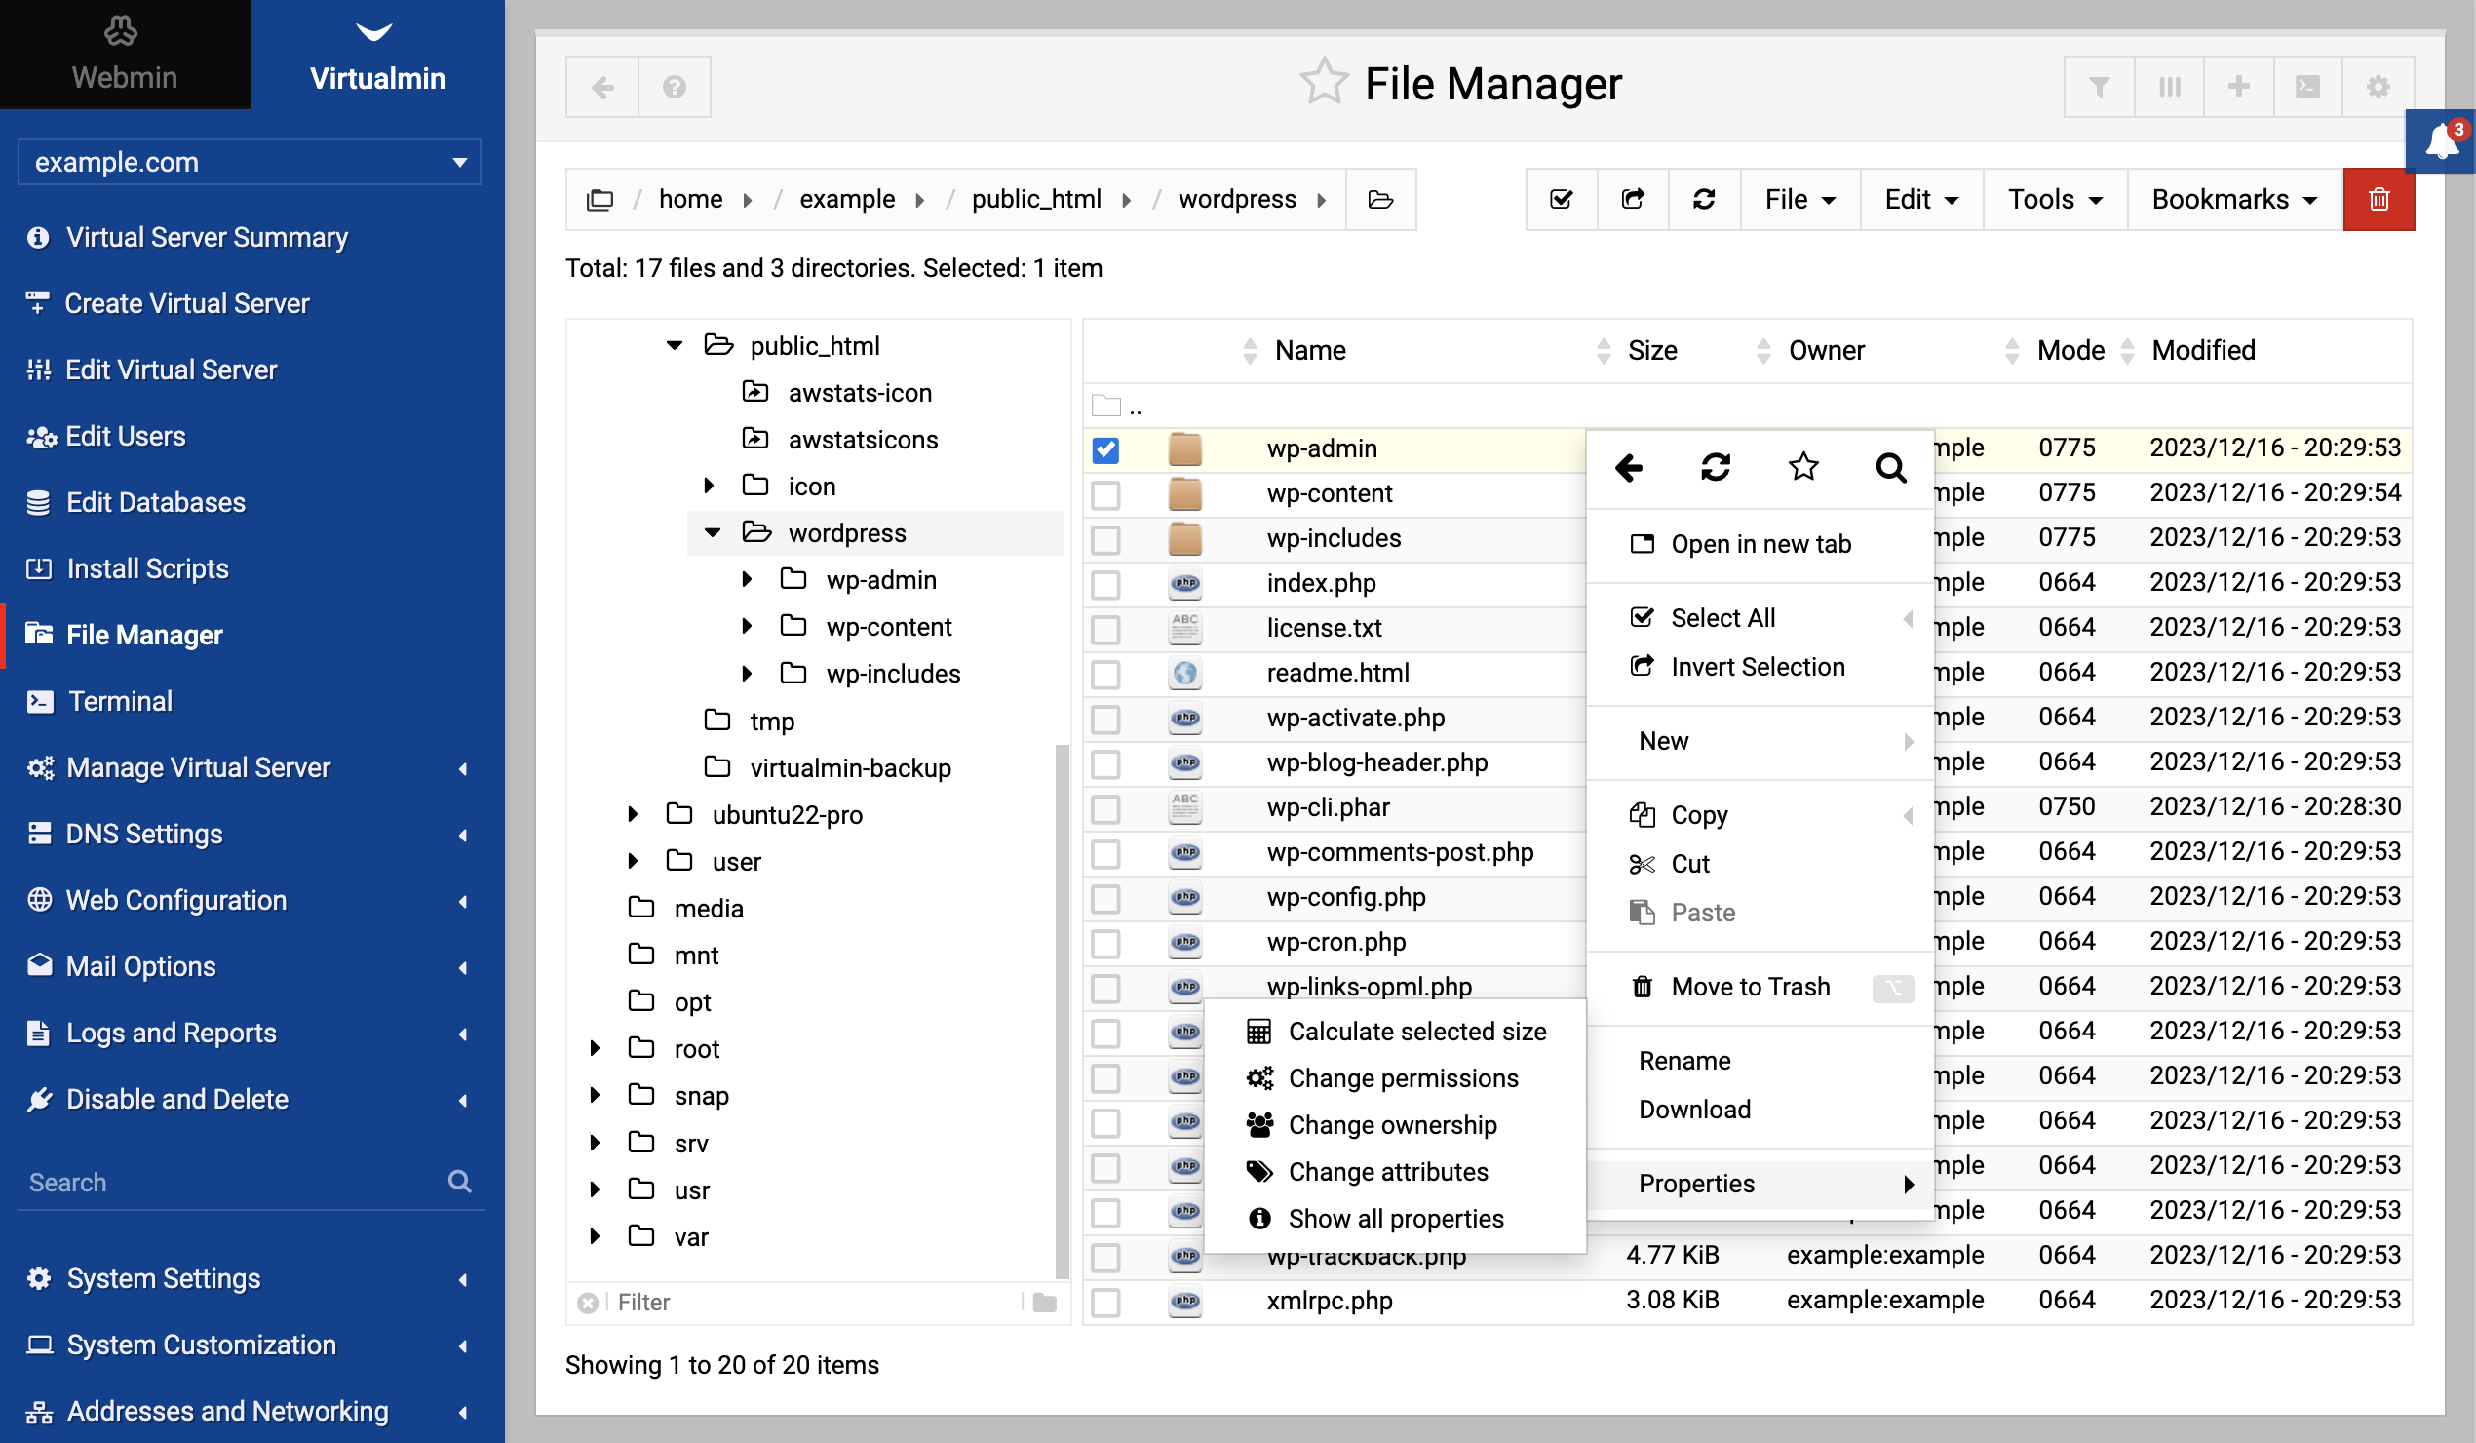Click the public_html breadcrumb link

pos(1035,200)
